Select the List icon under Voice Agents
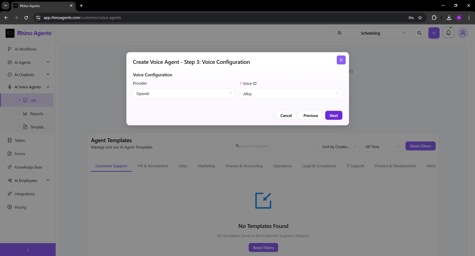This screenshot has width=475, height=256. click(25, 100)
